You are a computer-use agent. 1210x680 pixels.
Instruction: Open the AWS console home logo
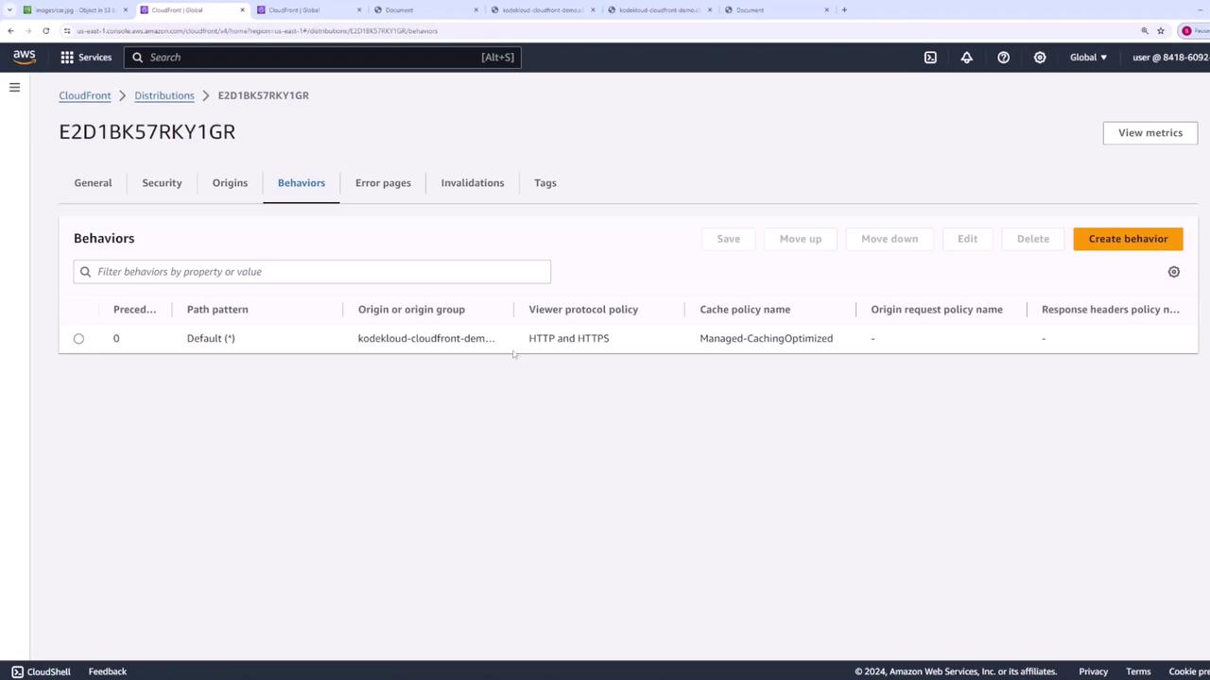(25, 57)
